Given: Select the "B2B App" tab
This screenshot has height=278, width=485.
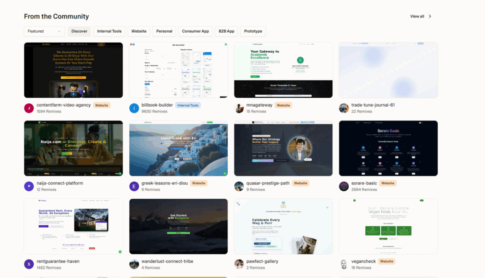Looking at the screenshot, I should [x=226, y=31].
